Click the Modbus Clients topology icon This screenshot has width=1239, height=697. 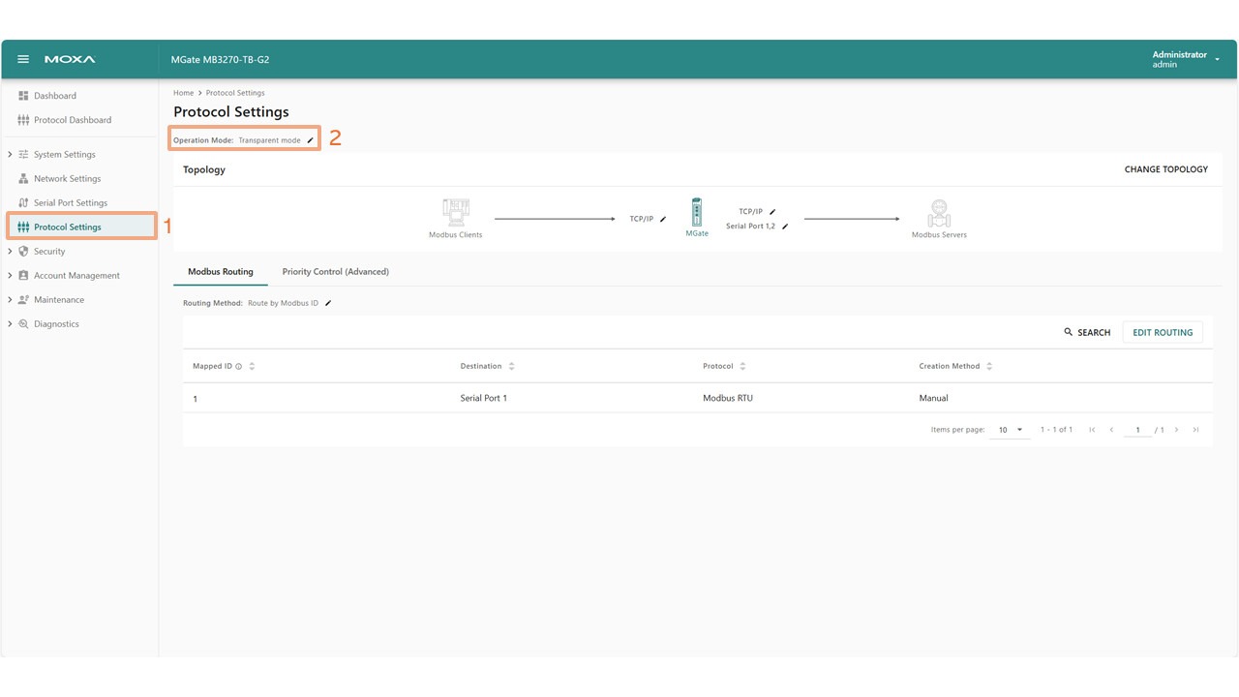click(455, 213)
